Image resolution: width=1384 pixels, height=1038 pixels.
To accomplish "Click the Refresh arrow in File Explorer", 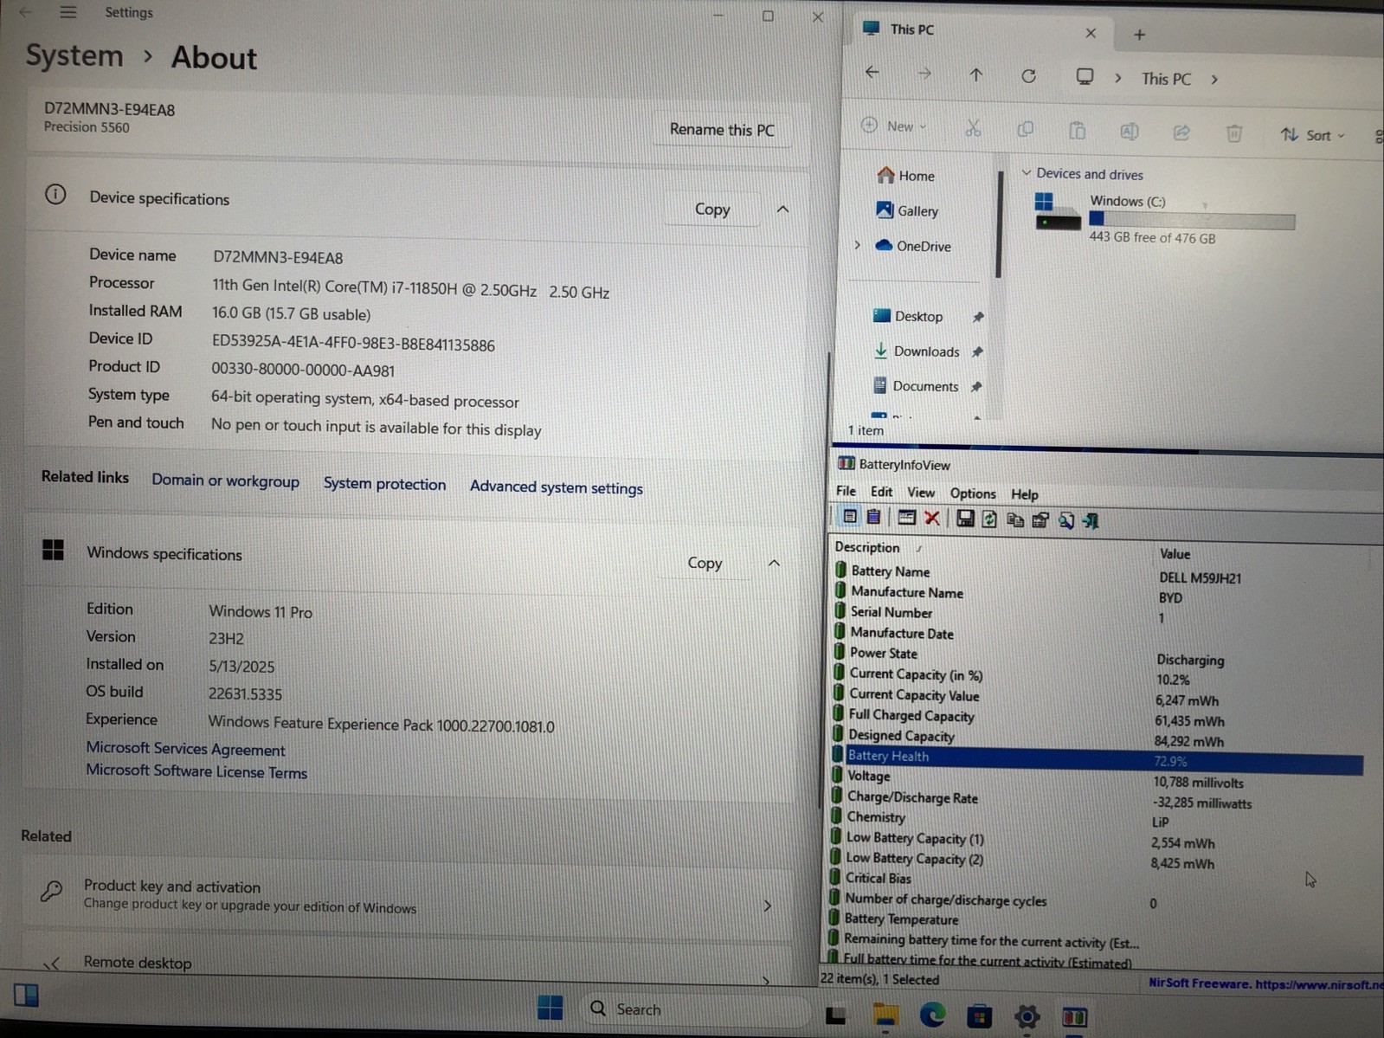I will click(1028, 76).
